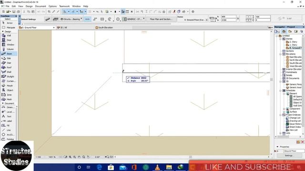Choose the Door tool
This screenshot has height=171, width=305.
(9, 40)
